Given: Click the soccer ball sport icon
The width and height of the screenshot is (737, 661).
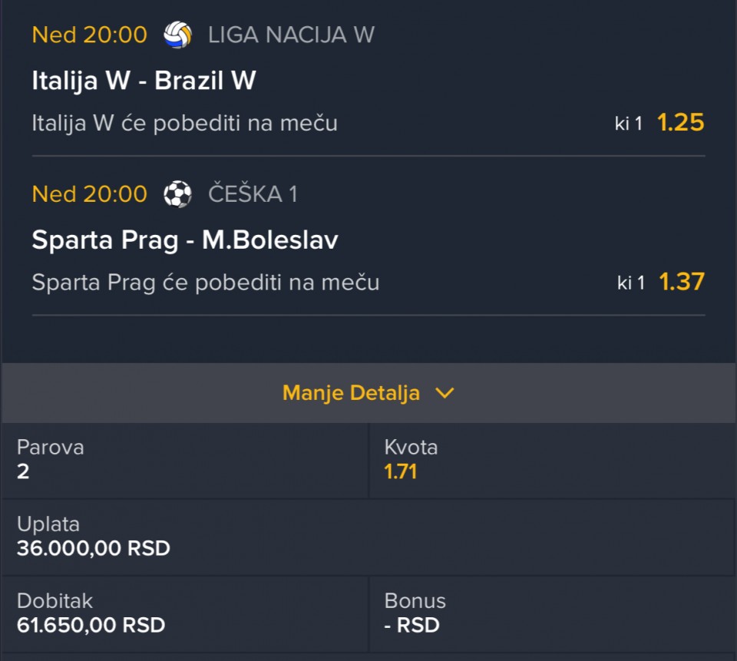Looking at the screenshot, I should (x=177, y=194).
